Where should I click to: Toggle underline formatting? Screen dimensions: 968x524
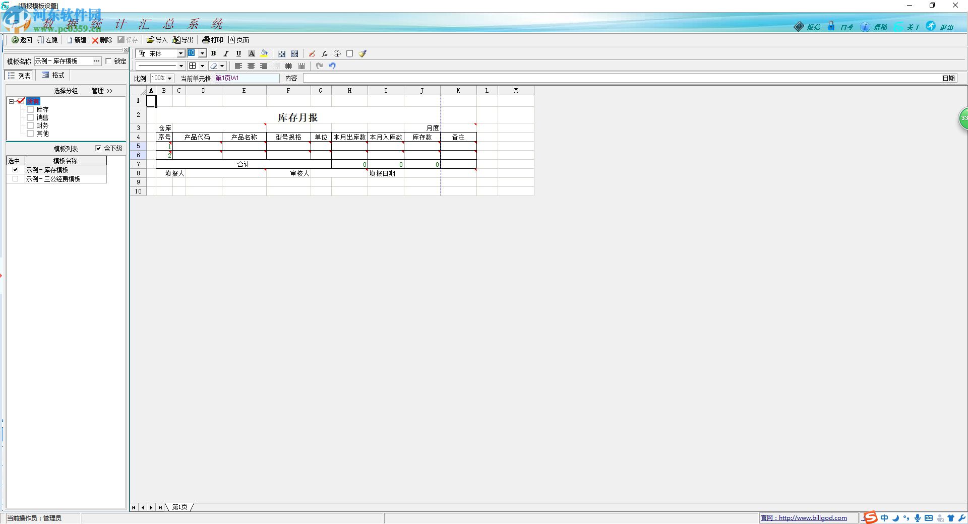239,53
